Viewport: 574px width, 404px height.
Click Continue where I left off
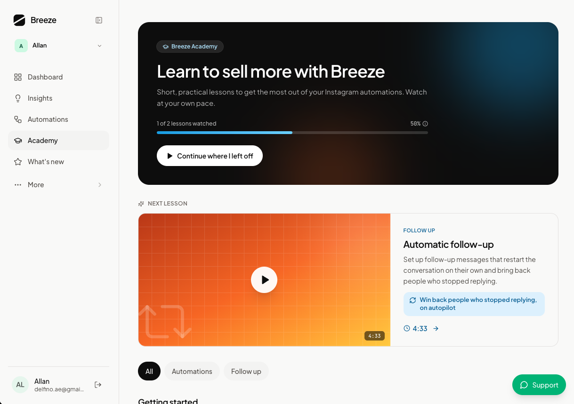[x=210, y=156]
